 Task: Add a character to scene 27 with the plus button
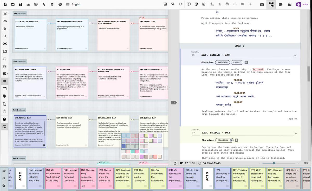point(237,140)
